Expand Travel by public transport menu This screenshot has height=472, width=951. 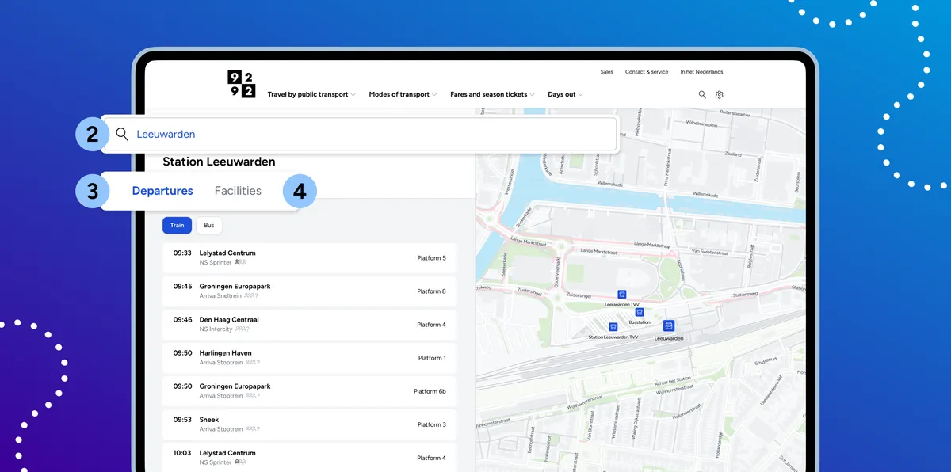tap(311, 94)
